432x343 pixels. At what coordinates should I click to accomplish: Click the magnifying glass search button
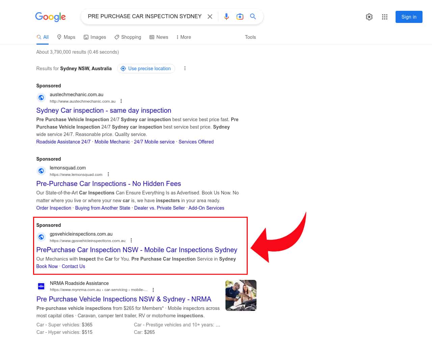(x=253, y=17)
